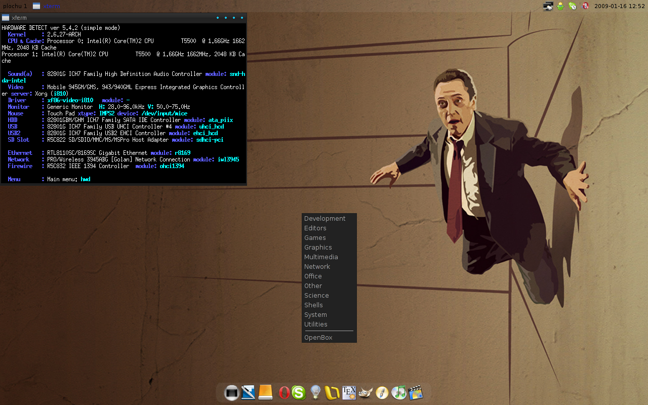The image size is (648, 405).
Task: Open the yellow Office-style dock icon
Action: click(x=332, y=392)
